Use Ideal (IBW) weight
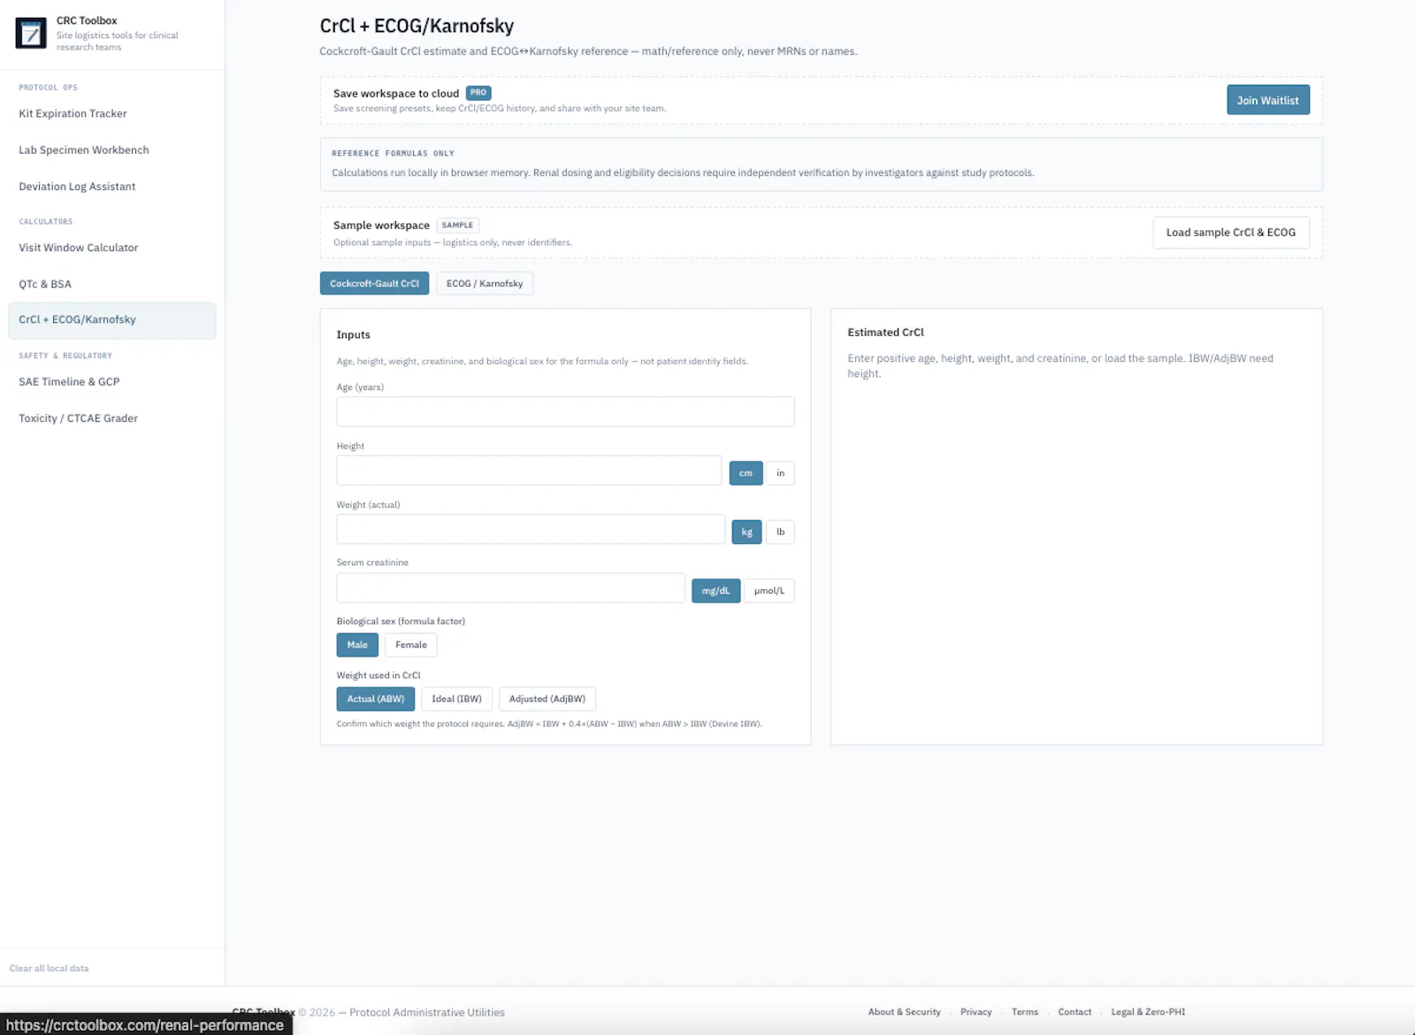The width and height of the screenshot is (1415, 1035). tap(456, 699)
